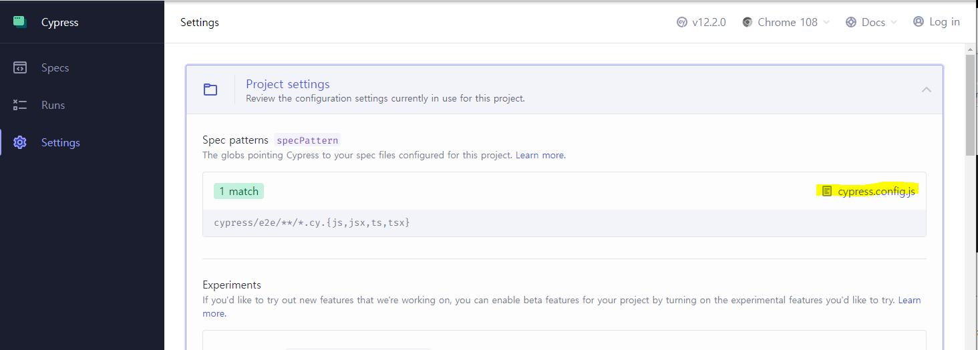Click the Cypress version icon beside v12.2.0
This screenshot has height=350, width=978.
click(x=682, y=22)
